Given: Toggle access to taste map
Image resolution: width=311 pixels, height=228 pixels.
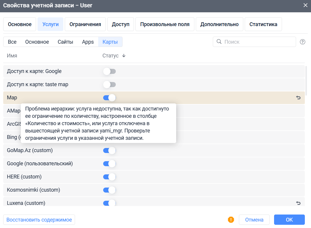Looking at the screenshot, I should [109, 85].
